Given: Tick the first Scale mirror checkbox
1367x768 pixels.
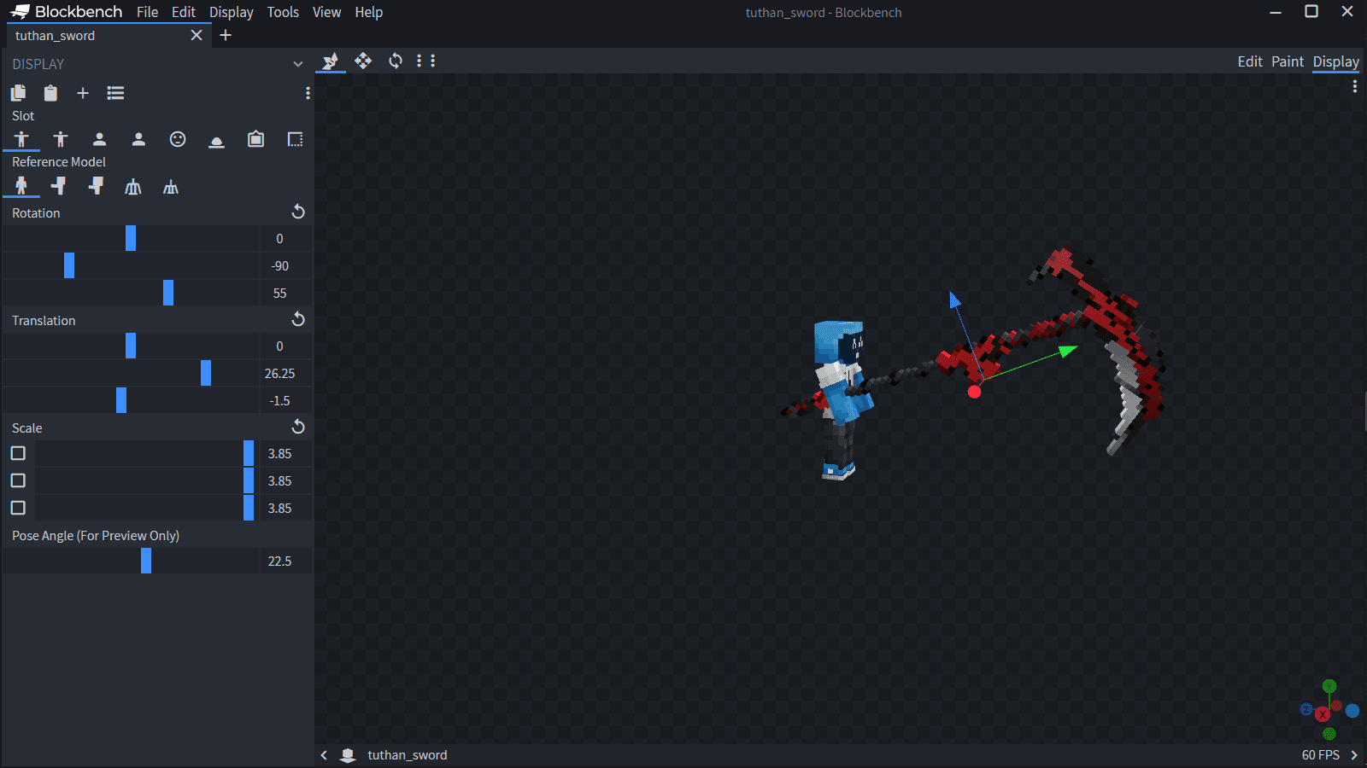Looking at the screenshot, I should (x=18, y=453).
